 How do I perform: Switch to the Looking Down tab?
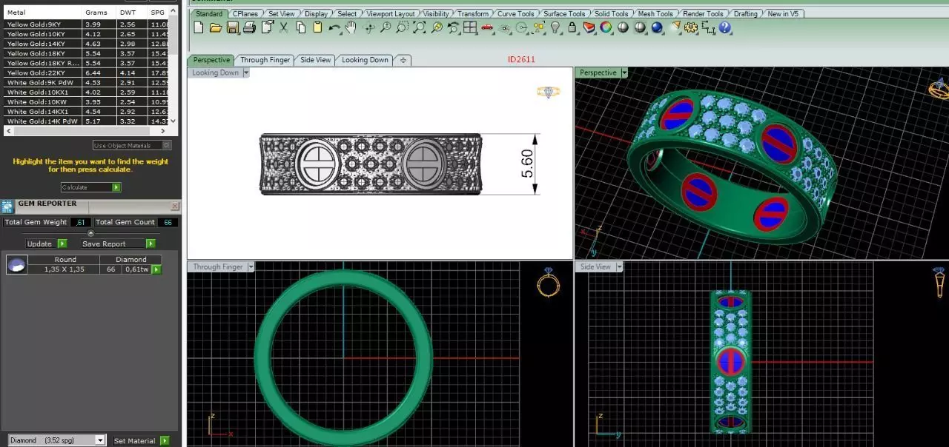(365, 60)
